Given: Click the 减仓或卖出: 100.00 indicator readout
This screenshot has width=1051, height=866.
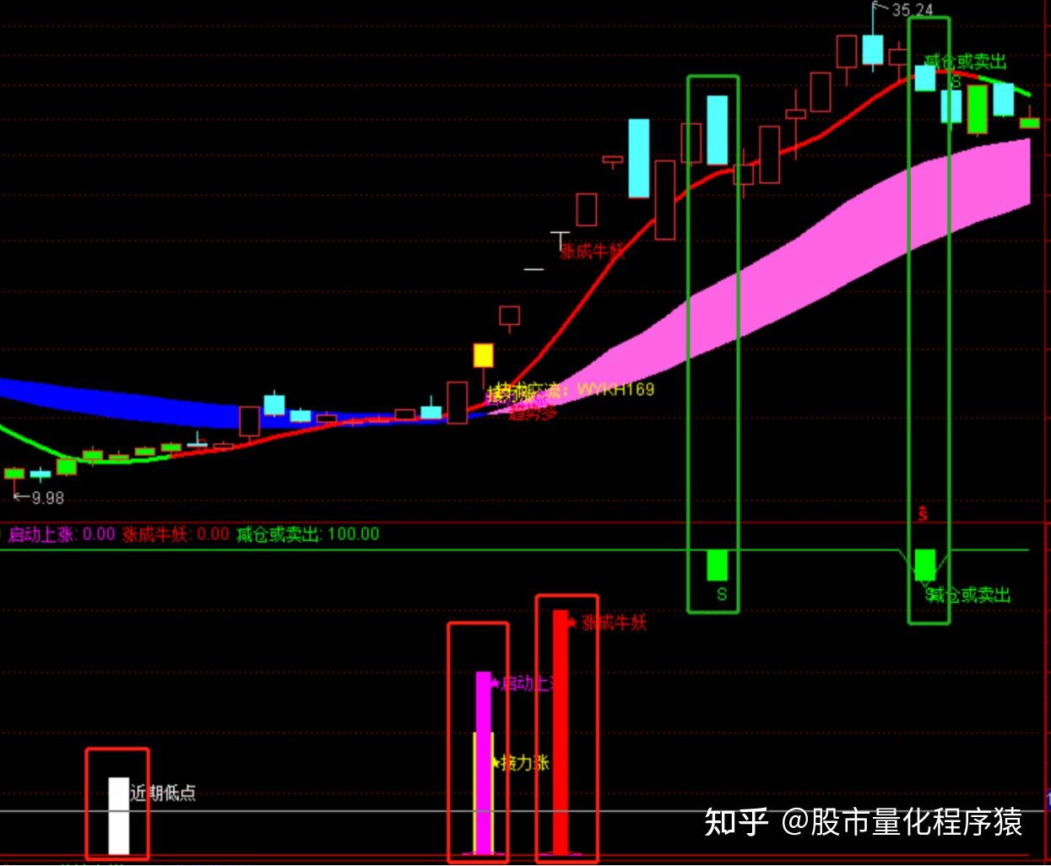Looking at the screenshot, I should (308, 533).
